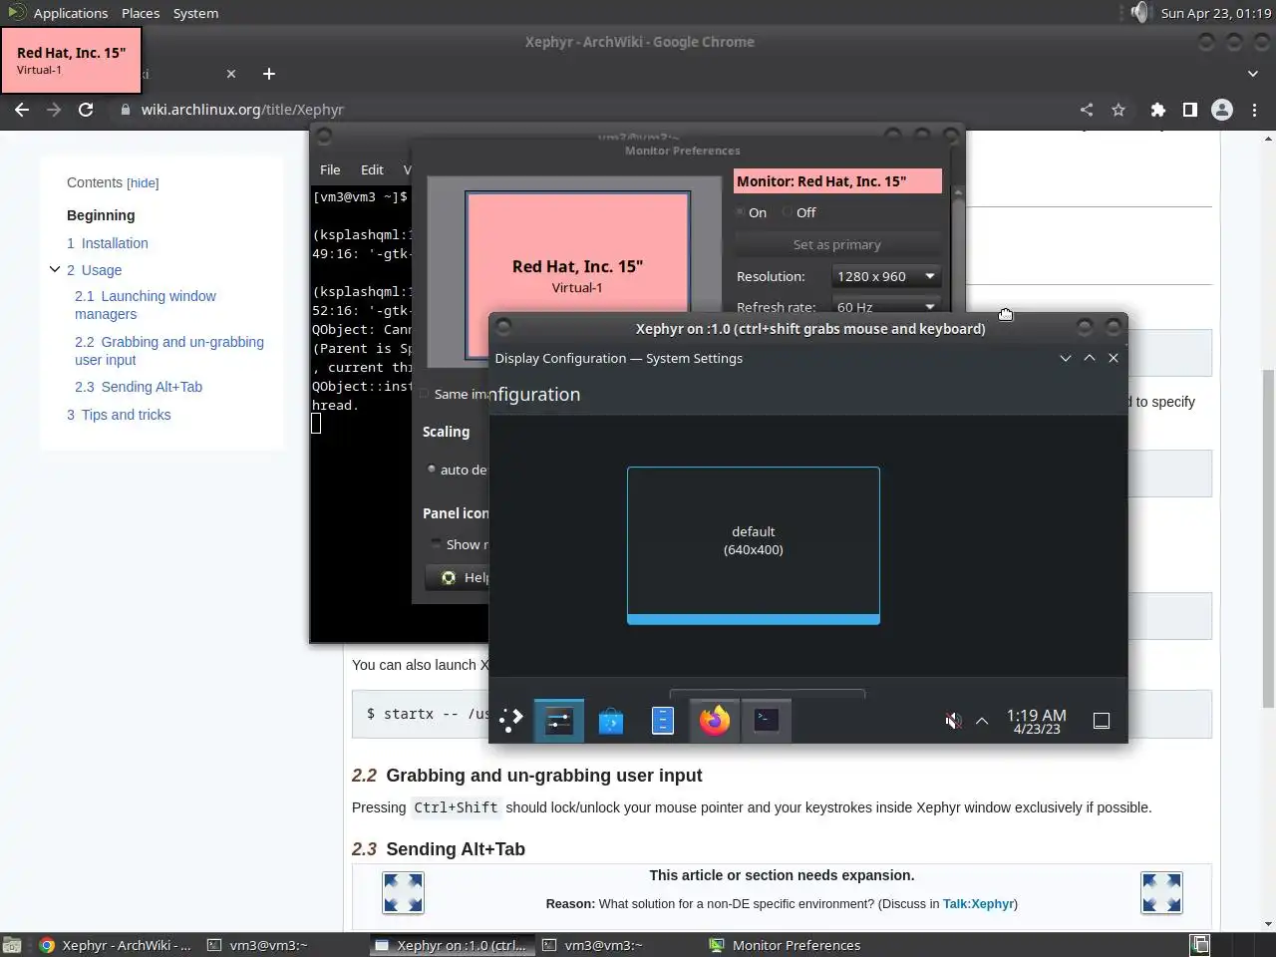Click the date and time in the top panel

[1216, 13]
